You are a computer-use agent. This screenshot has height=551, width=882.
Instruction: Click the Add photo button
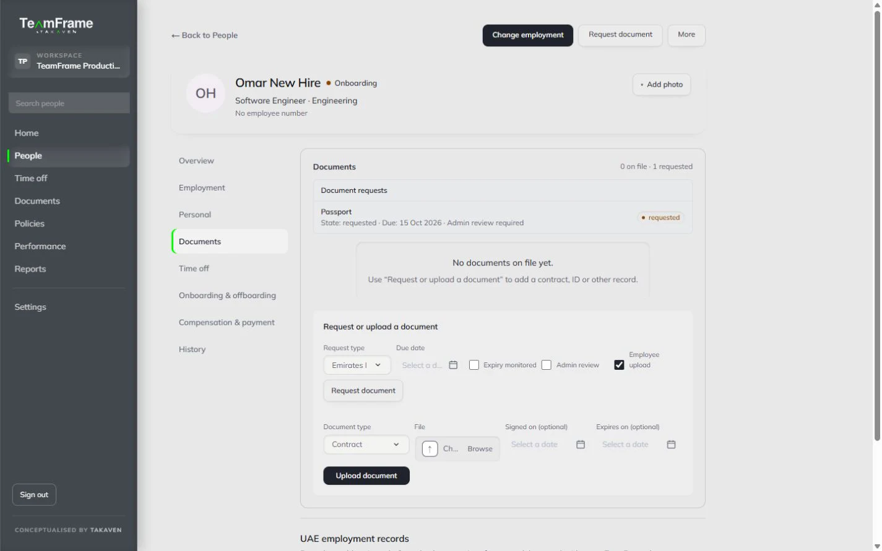pyautogui.click(x=662, y=85)
